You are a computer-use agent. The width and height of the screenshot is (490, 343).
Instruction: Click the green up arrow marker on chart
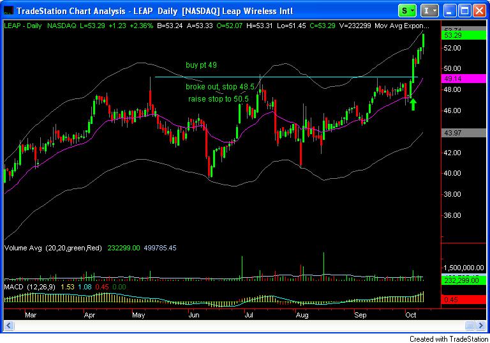[x=413, y=104]
